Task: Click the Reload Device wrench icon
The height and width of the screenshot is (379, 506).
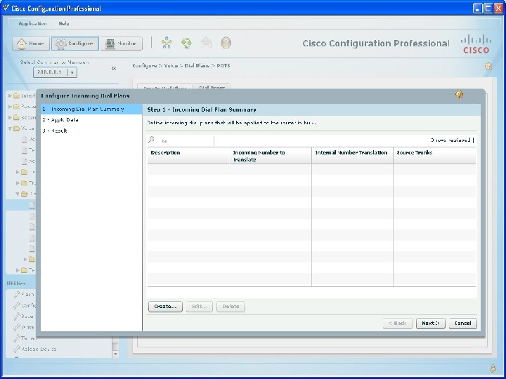Action: click(17, 349)
